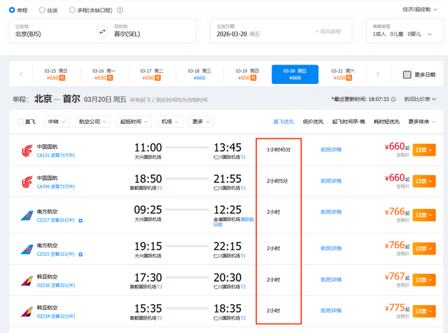Viewport: 448px width, 333px height.
Task: Sort by departure time early to late
Action: [x=349, y=121]
